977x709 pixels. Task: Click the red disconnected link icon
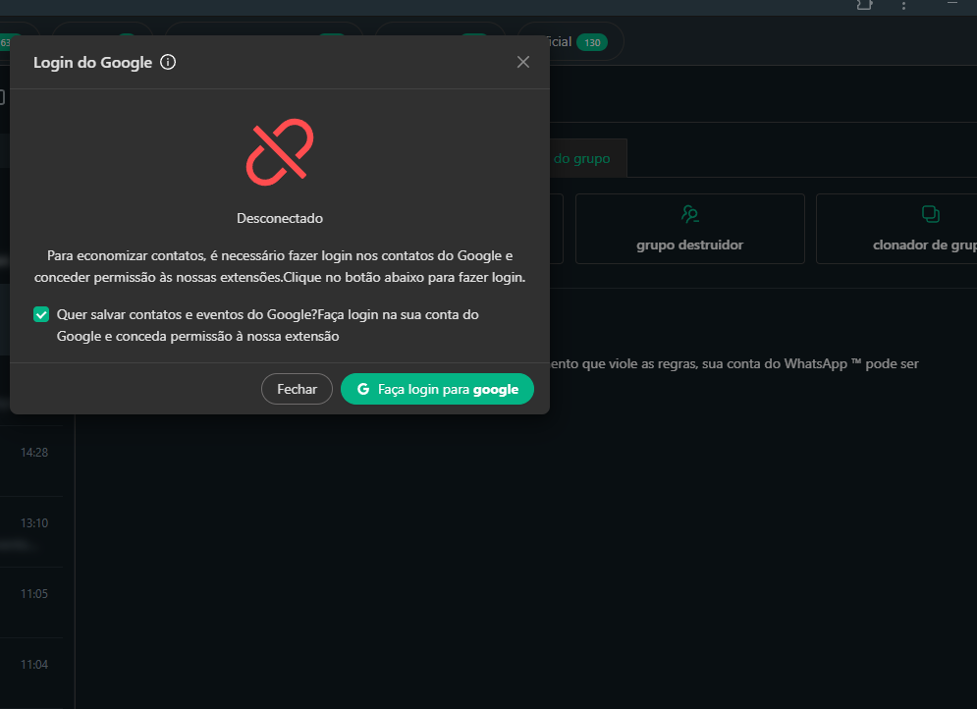(280, 152)
